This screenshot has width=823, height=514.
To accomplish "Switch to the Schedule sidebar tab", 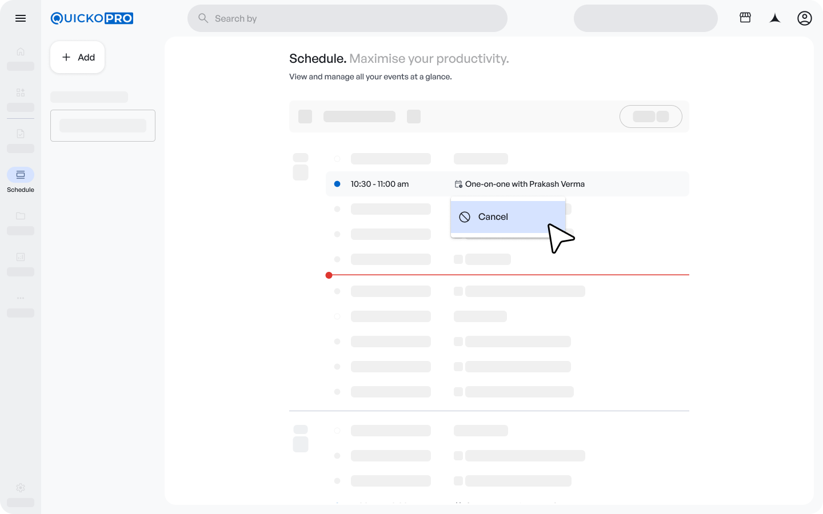I will [21, 175].
